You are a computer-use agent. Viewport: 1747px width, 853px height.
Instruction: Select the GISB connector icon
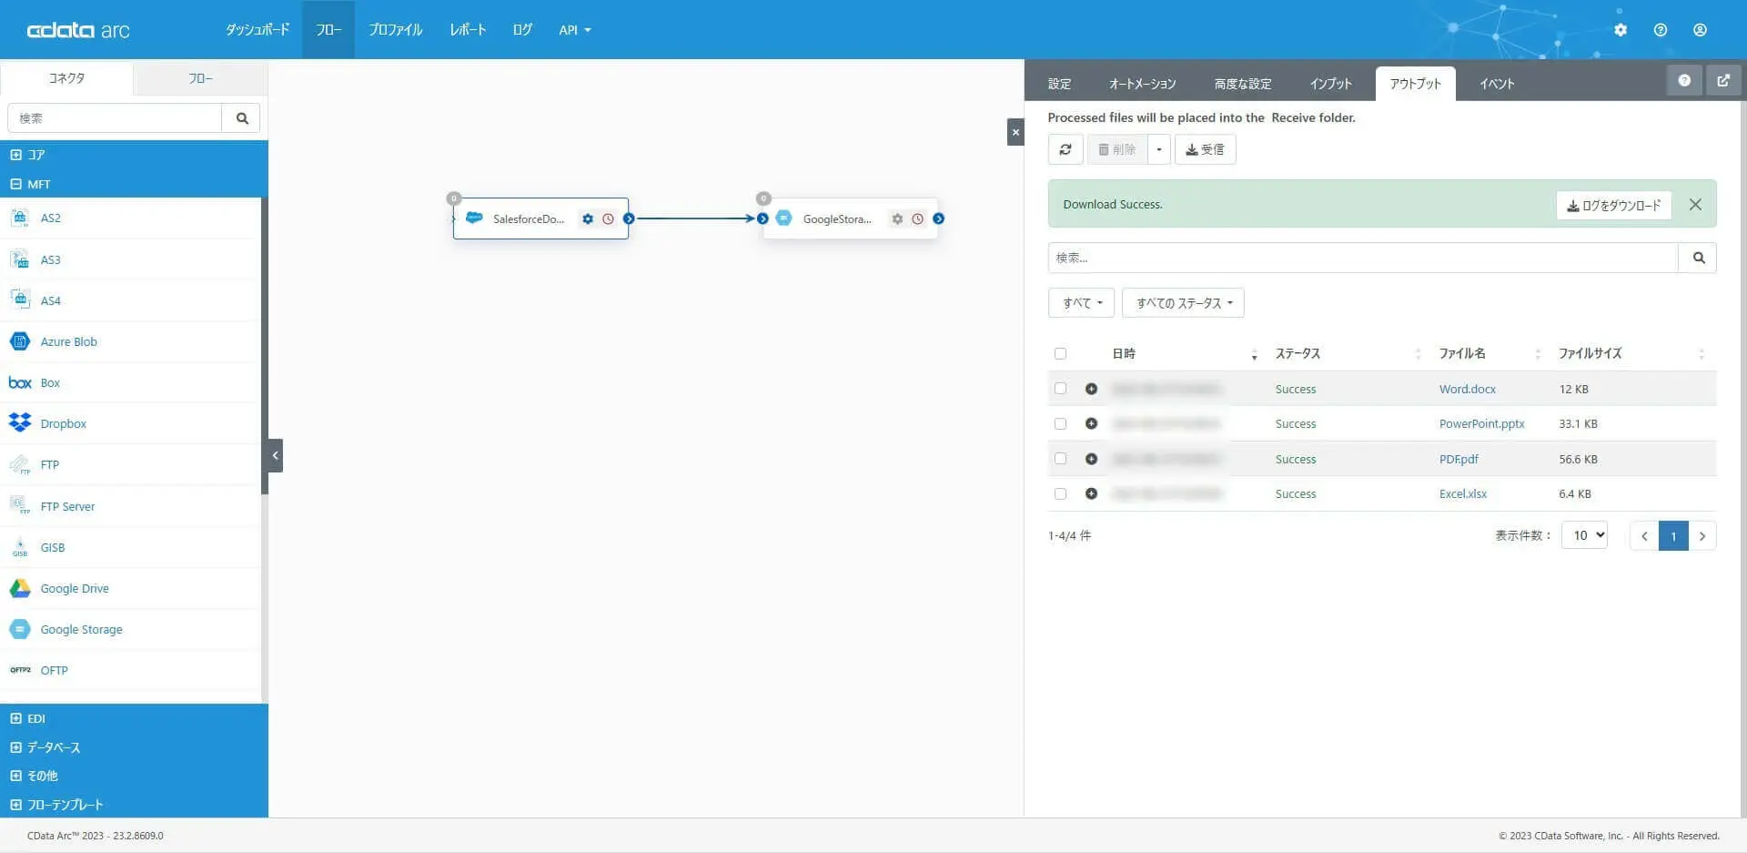(20, 547)
